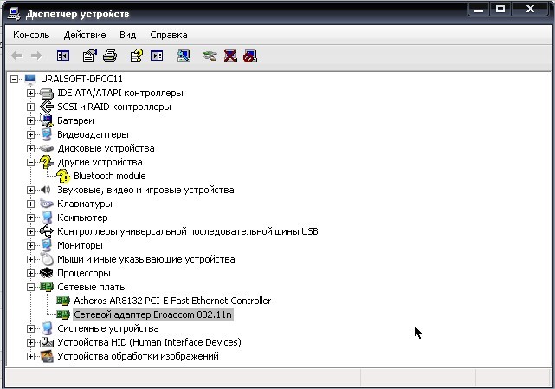
Task: Expand the Видеоадаптеры node
Action: click(x=30, y=134)
